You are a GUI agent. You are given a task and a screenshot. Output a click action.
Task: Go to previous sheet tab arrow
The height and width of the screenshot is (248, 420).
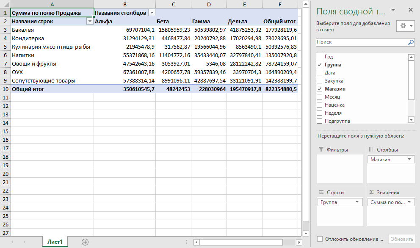pos(12,242)
